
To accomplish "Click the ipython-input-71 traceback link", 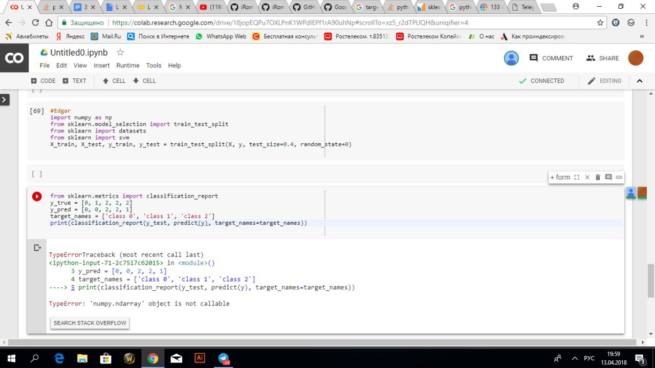I will click(x=106, y=263).
